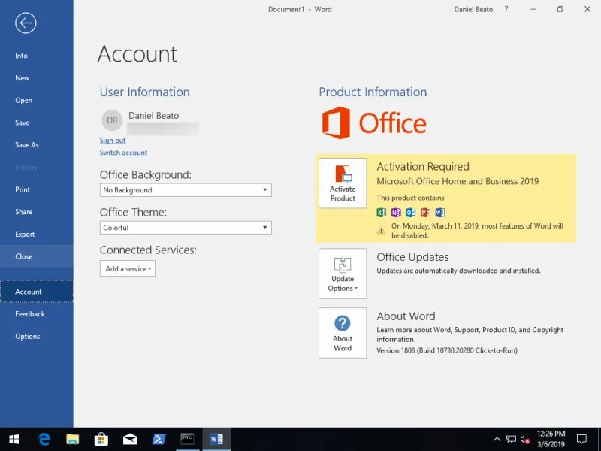Sign out of Daniel Beato's account
Screen dimensions: 601x451
point(112,140)
